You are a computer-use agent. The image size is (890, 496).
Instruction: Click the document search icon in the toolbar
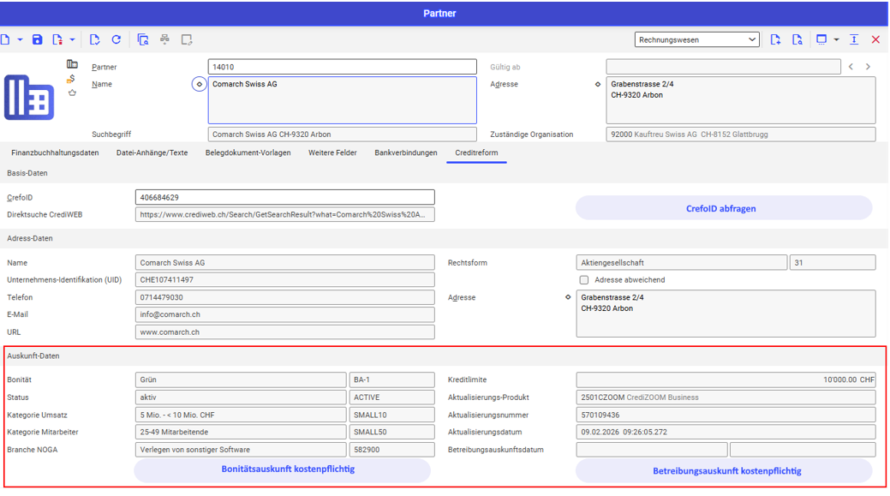[x=143, y=39]
